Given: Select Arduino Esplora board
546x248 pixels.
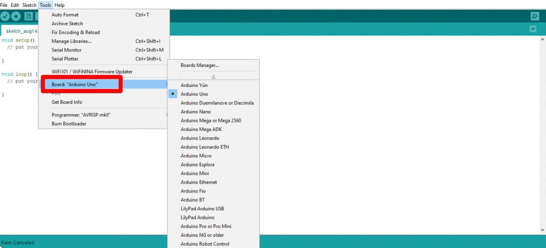Looking at the screenshot, I should point(213,165).
